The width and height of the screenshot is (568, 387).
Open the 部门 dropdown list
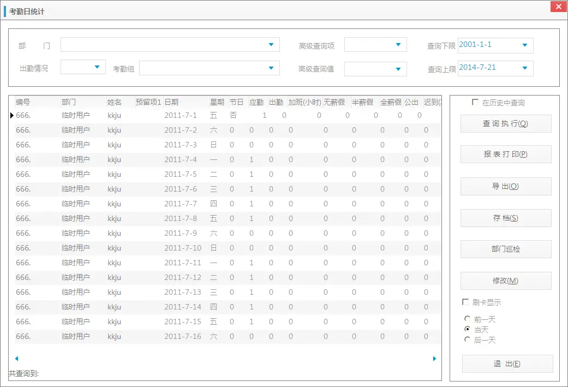271,44
